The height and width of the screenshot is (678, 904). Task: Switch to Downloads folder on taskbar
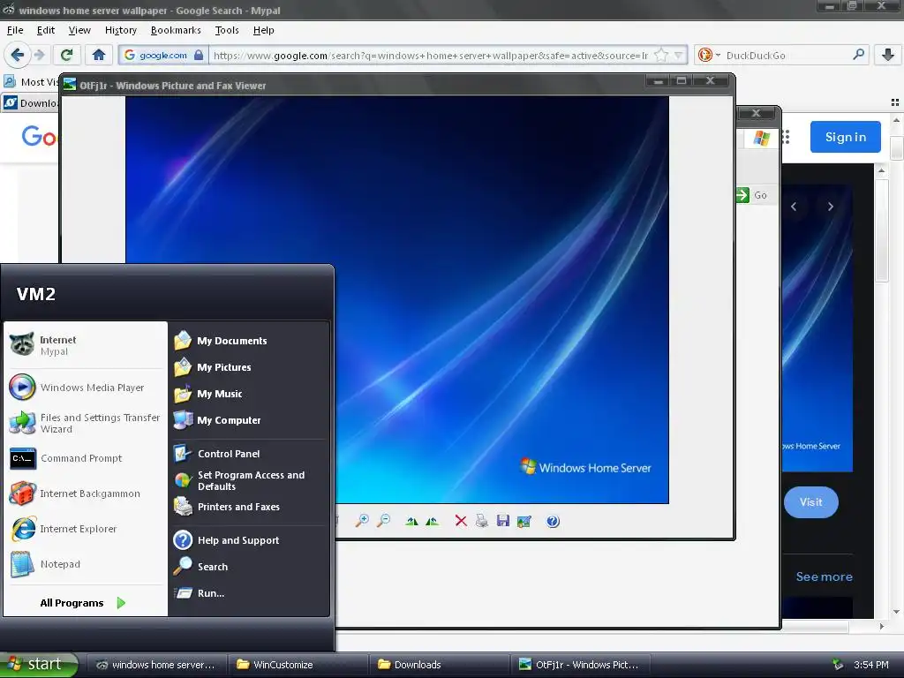tap(439, 665)
